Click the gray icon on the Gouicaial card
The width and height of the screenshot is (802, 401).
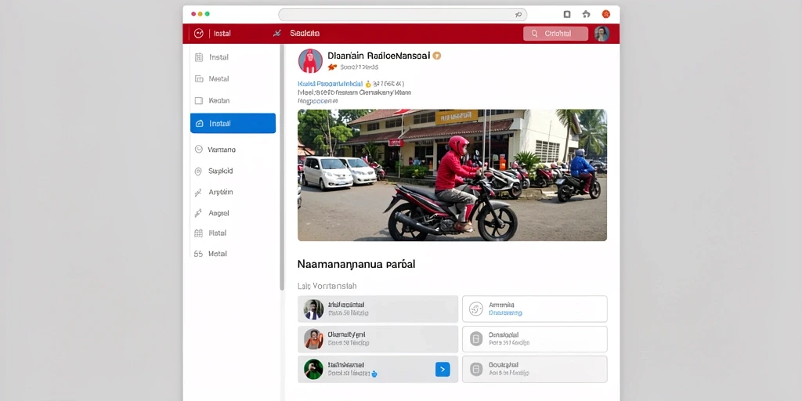coord(476,370)
